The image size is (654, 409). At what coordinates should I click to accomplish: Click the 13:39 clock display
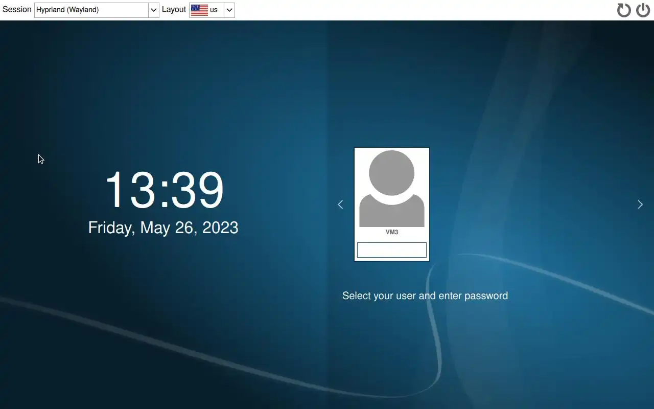tap(164, 190)
